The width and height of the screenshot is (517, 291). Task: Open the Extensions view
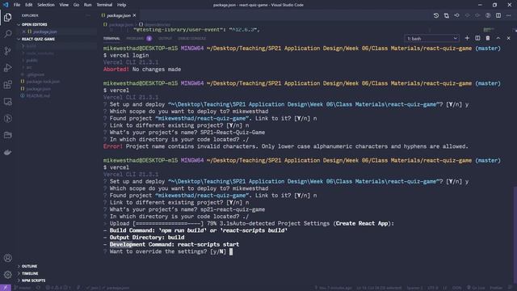click(7, 85)
